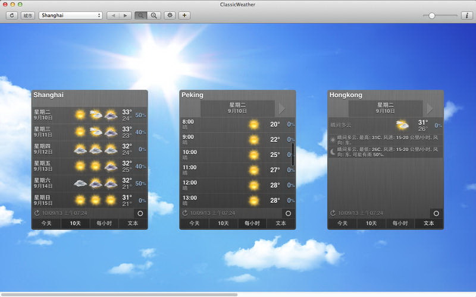The width and height of the screenshot is (476, 297).
Task: Switch Shanghai widget to the 今天 tab
Action: click(x=46, y=223)
